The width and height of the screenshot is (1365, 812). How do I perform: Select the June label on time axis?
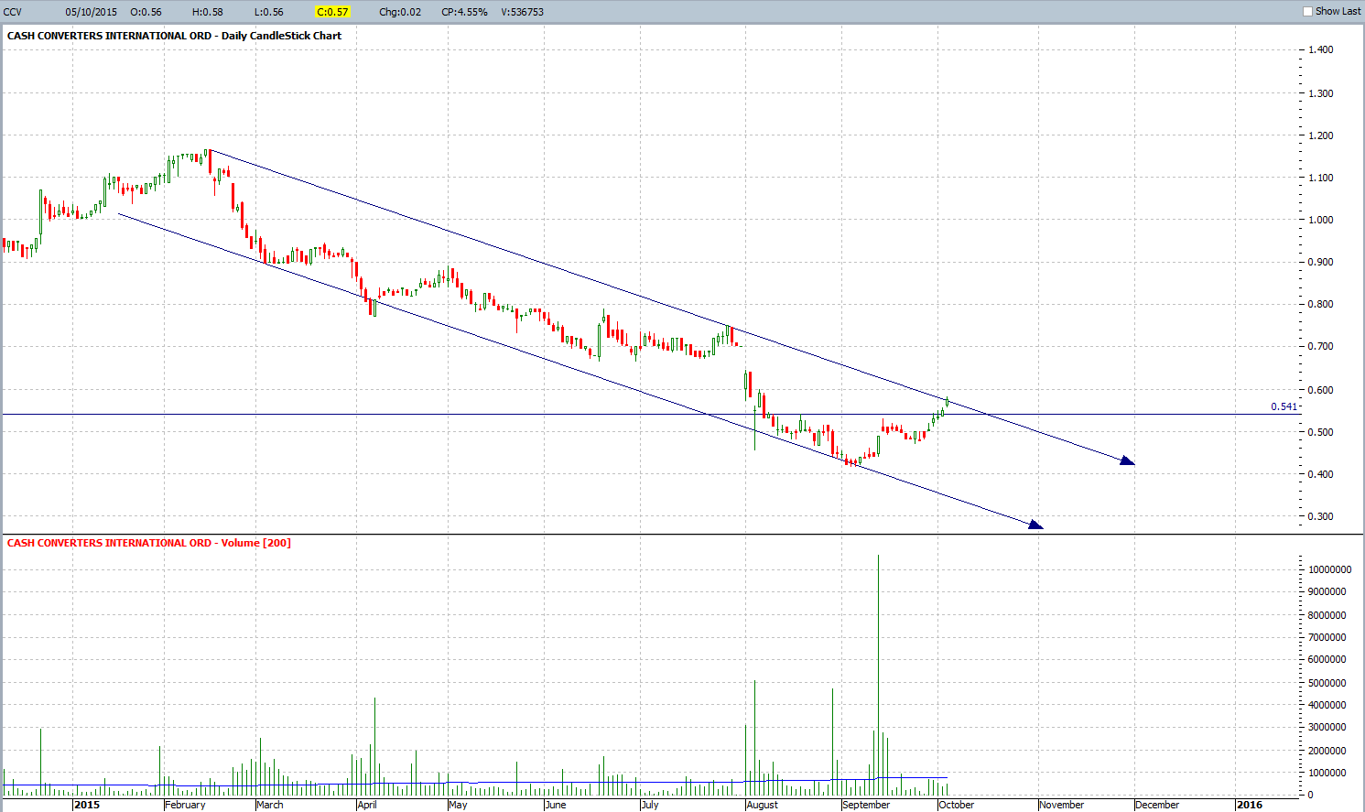[x=556, y=805]
